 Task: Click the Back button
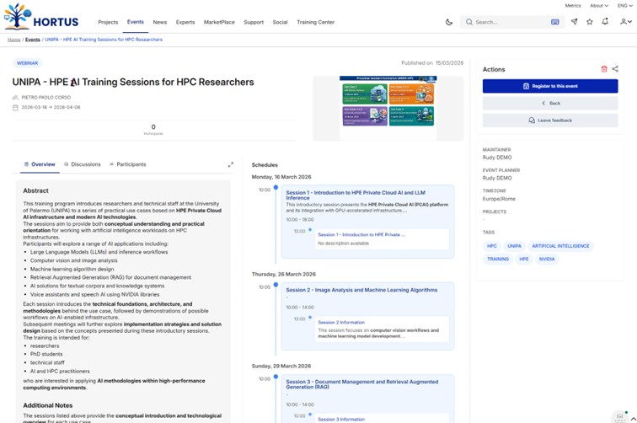point(550,103)
